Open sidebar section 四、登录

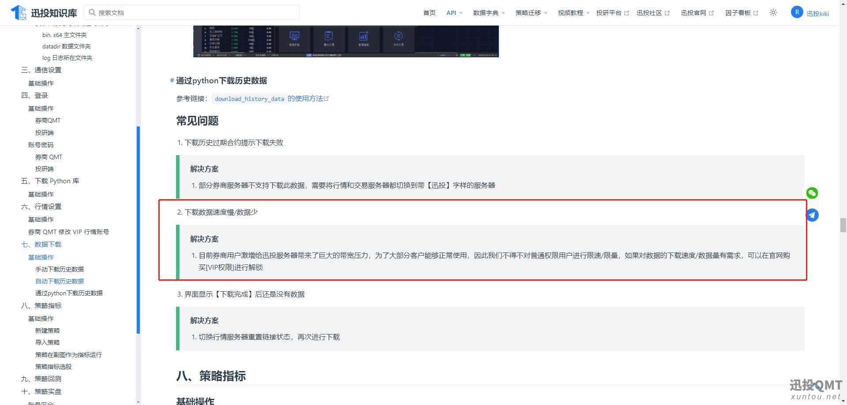[x=34, y=96]
